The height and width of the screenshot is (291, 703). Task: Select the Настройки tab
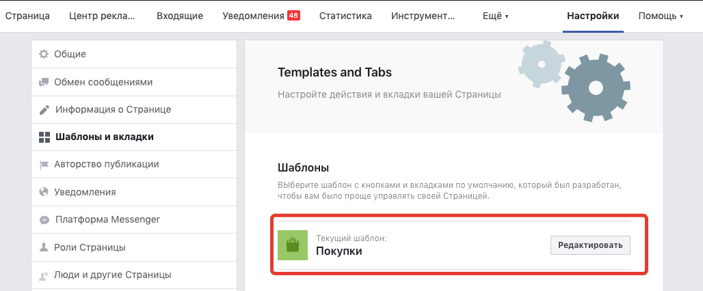593,16
